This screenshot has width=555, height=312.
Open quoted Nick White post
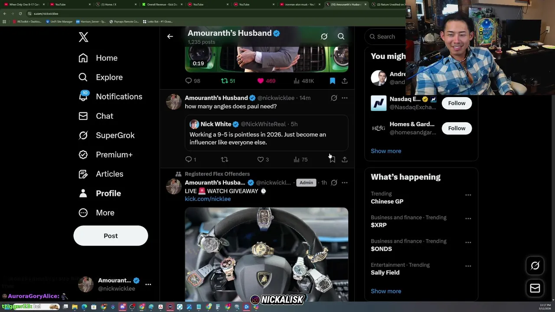[x=267, y=133]
